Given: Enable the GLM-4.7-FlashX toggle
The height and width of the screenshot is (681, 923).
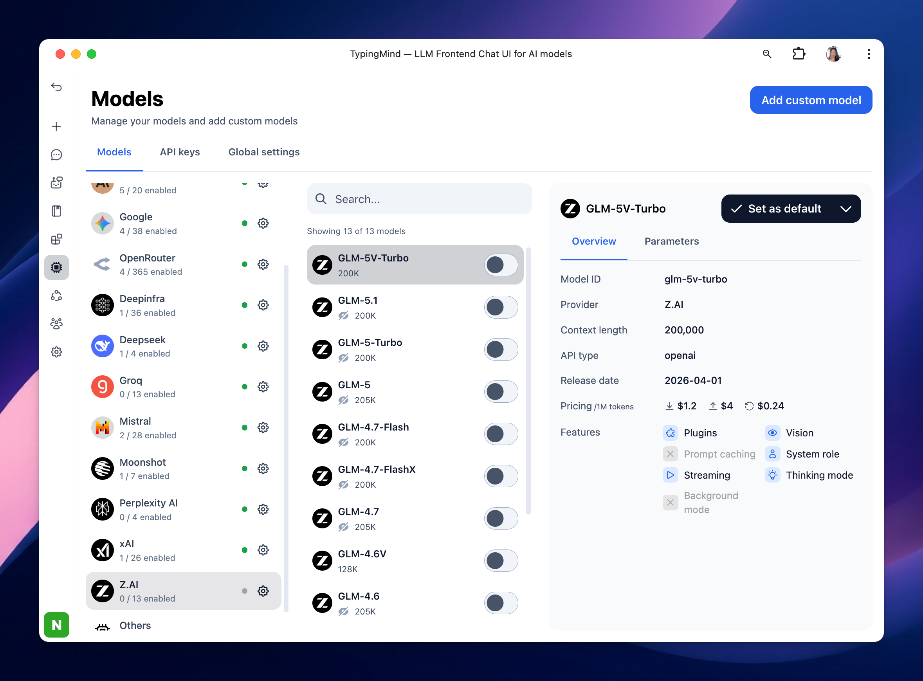Looking at the screenshot, I should [501, 476].
